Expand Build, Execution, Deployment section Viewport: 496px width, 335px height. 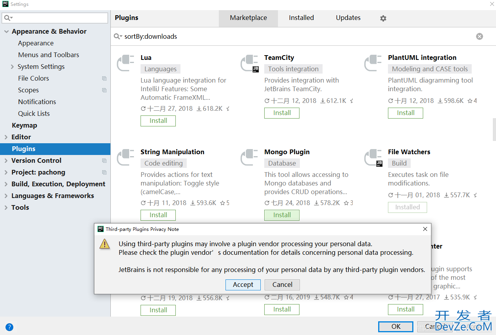[6, 184]
